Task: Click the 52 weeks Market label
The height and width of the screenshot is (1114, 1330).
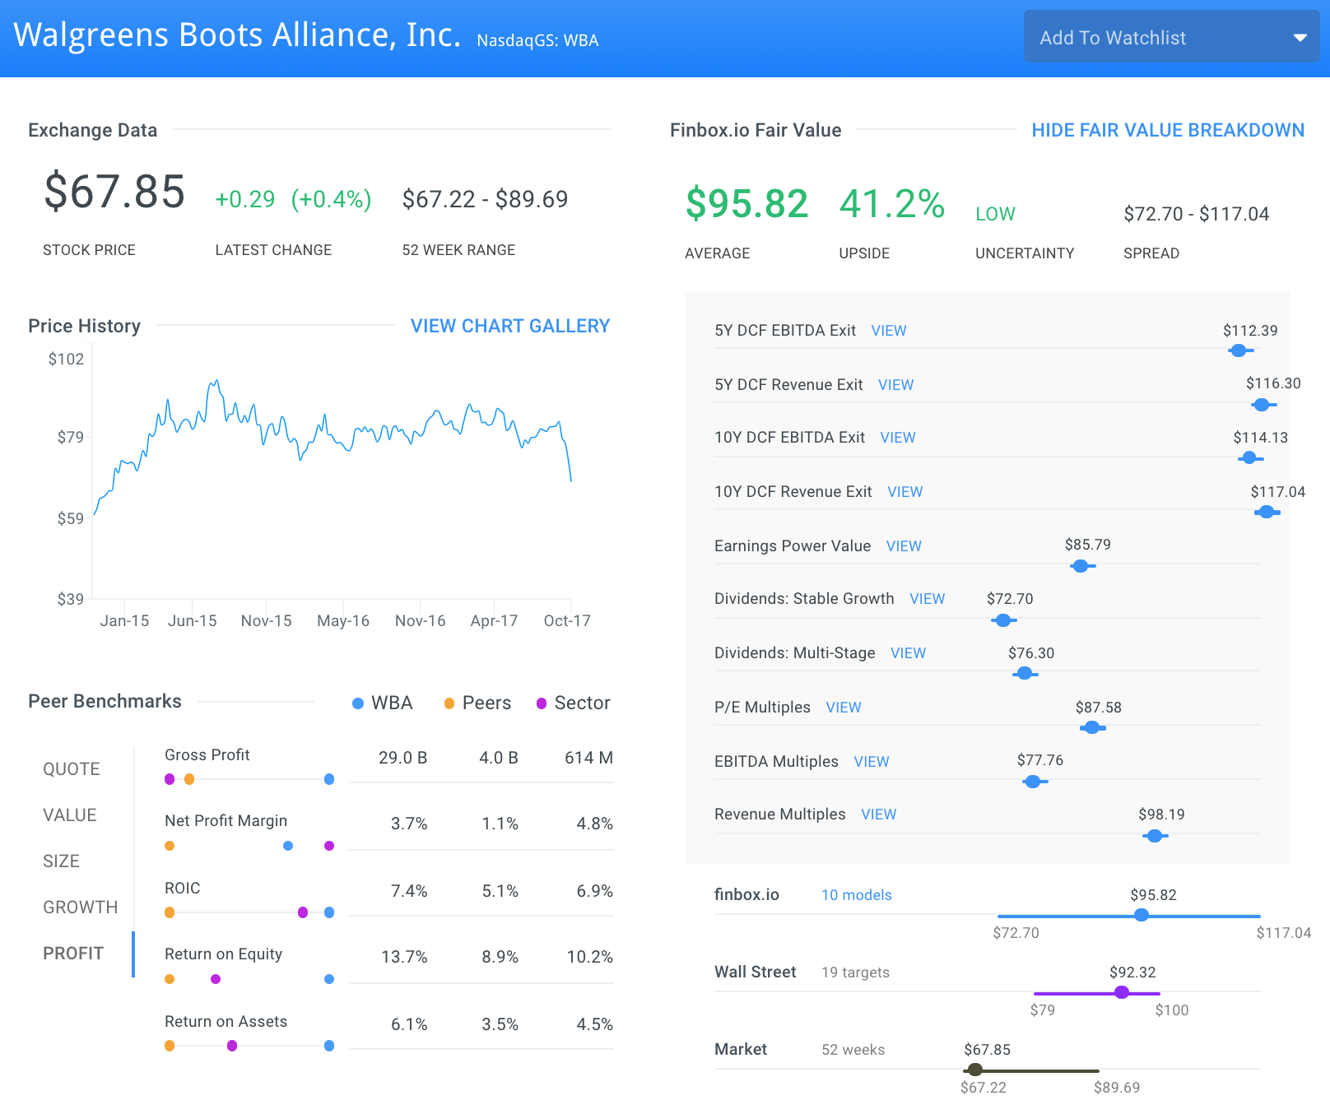Action: click(x=853, y=1050)
